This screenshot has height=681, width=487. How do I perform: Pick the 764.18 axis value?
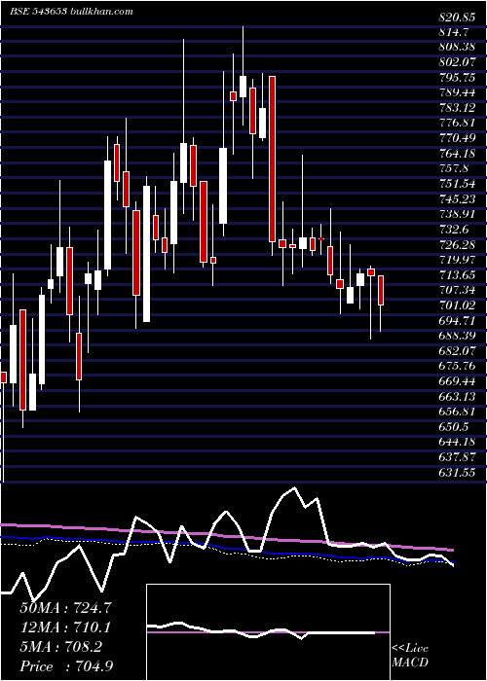(456, 154)
